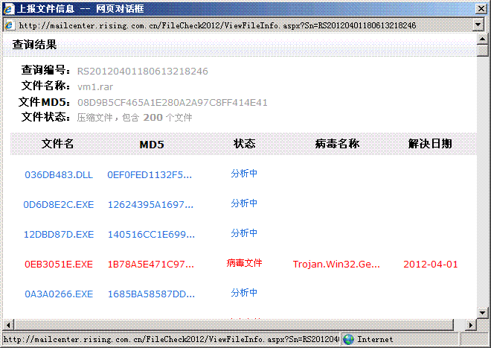Open file link 0A3A0266.EXE

pos(59,294)
